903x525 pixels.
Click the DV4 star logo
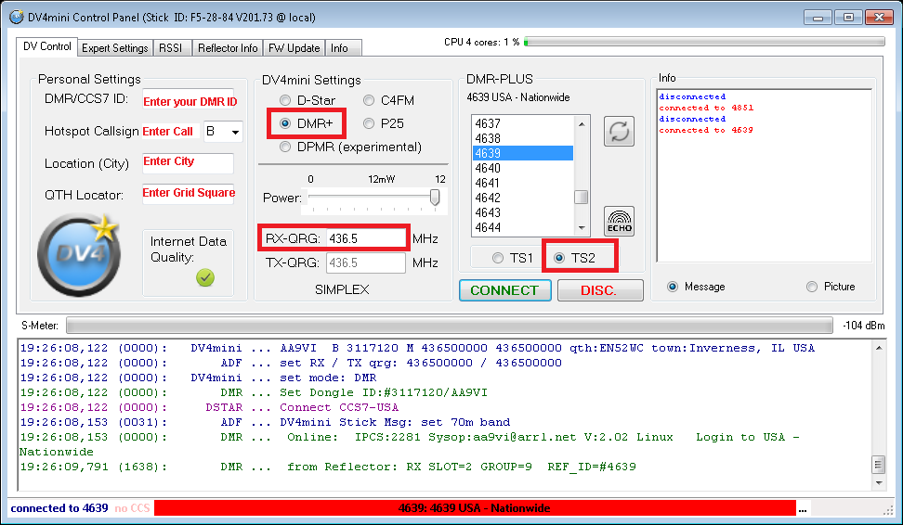click(79, 253)
